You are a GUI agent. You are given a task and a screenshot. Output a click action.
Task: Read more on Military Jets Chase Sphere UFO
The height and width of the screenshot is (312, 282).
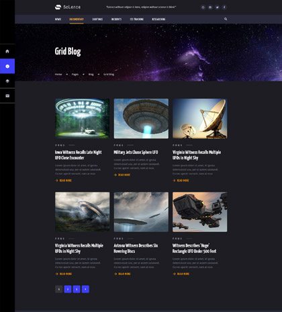click(x=122, y=175)
